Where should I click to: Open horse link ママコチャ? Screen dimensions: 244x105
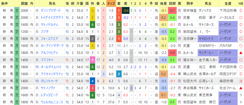point(47,60)
